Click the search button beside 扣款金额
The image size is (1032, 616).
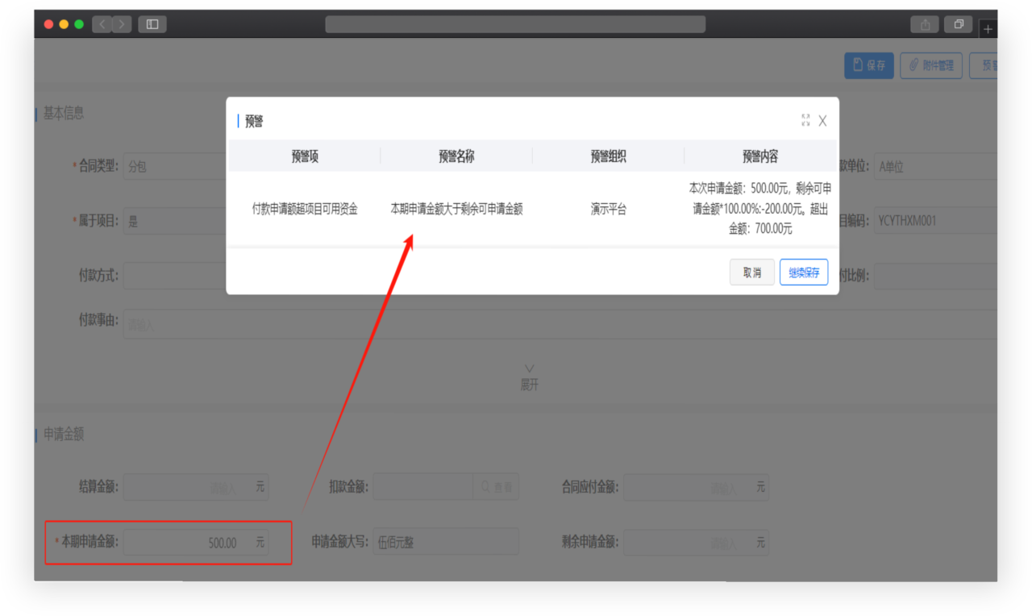pos(496,487)
